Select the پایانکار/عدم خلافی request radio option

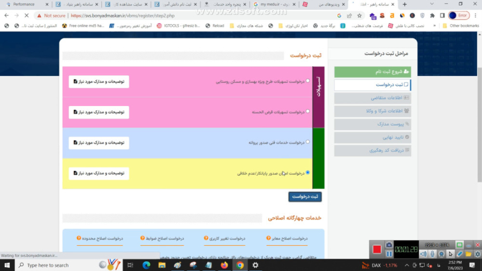[x=307, y=172]
